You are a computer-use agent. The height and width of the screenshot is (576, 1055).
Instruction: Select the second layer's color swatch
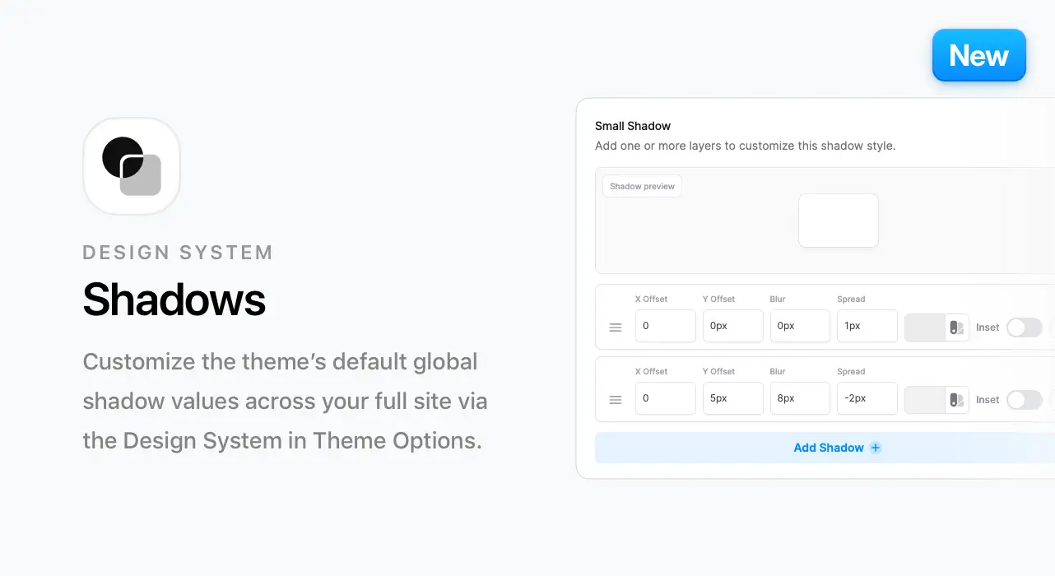tap(925, 400)
